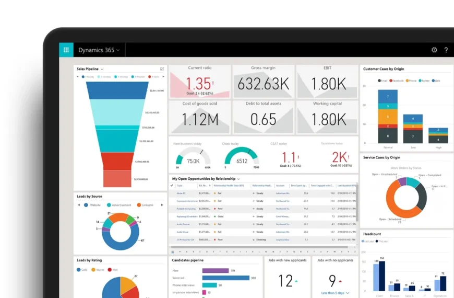Click left arrow in Sales Pipeline legend

click(x=78, y=77)
